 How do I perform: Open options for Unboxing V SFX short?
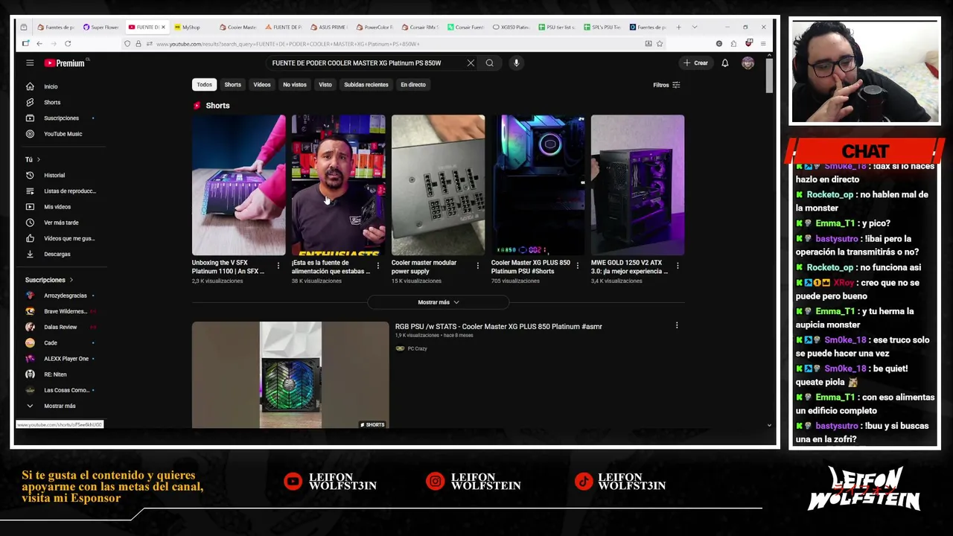[x=278, y=266]
